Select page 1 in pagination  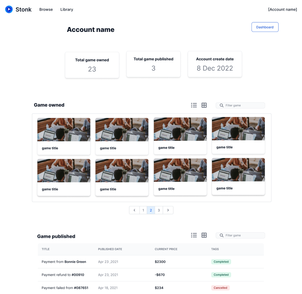[143, 210]
